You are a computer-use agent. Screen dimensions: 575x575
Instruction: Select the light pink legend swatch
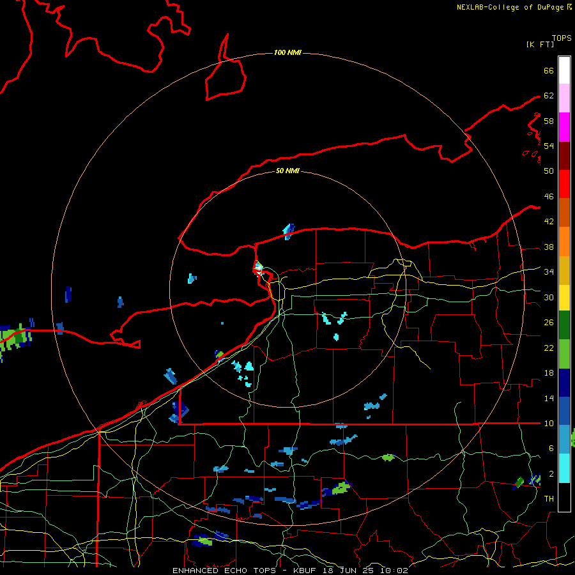[564, 98]
